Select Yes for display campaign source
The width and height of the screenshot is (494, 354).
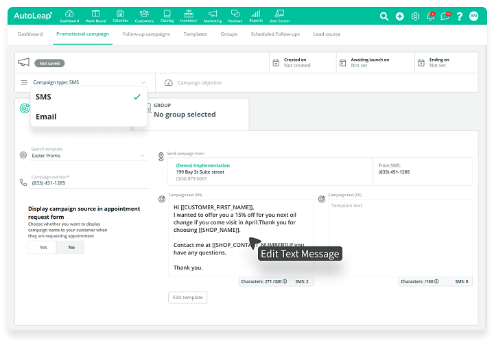click(43, 247)
